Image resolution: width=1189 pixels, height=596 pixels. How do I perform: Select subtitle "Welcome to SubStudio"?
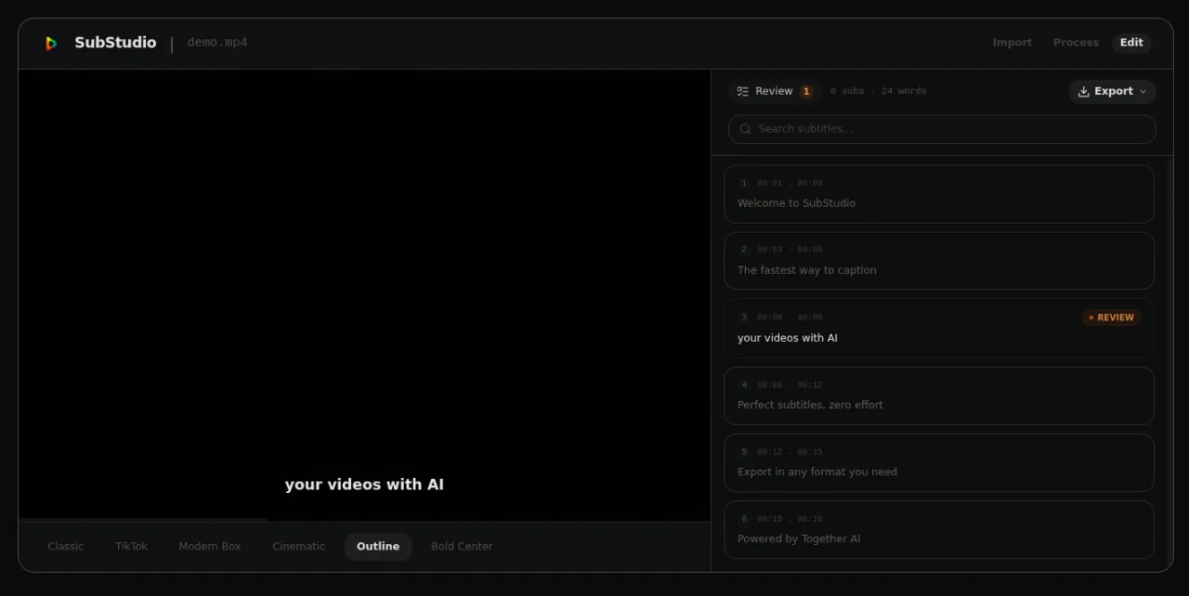coord(939,194)
